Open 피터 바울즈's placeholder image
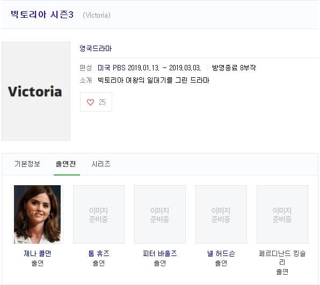The image size is (320, 285). tap(160, 214)
